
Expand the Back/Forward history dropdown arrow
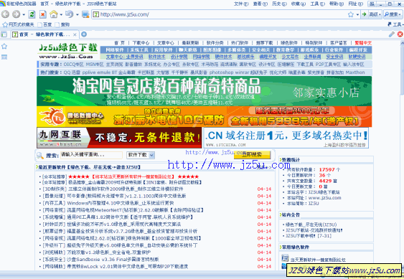coord(24,14)
